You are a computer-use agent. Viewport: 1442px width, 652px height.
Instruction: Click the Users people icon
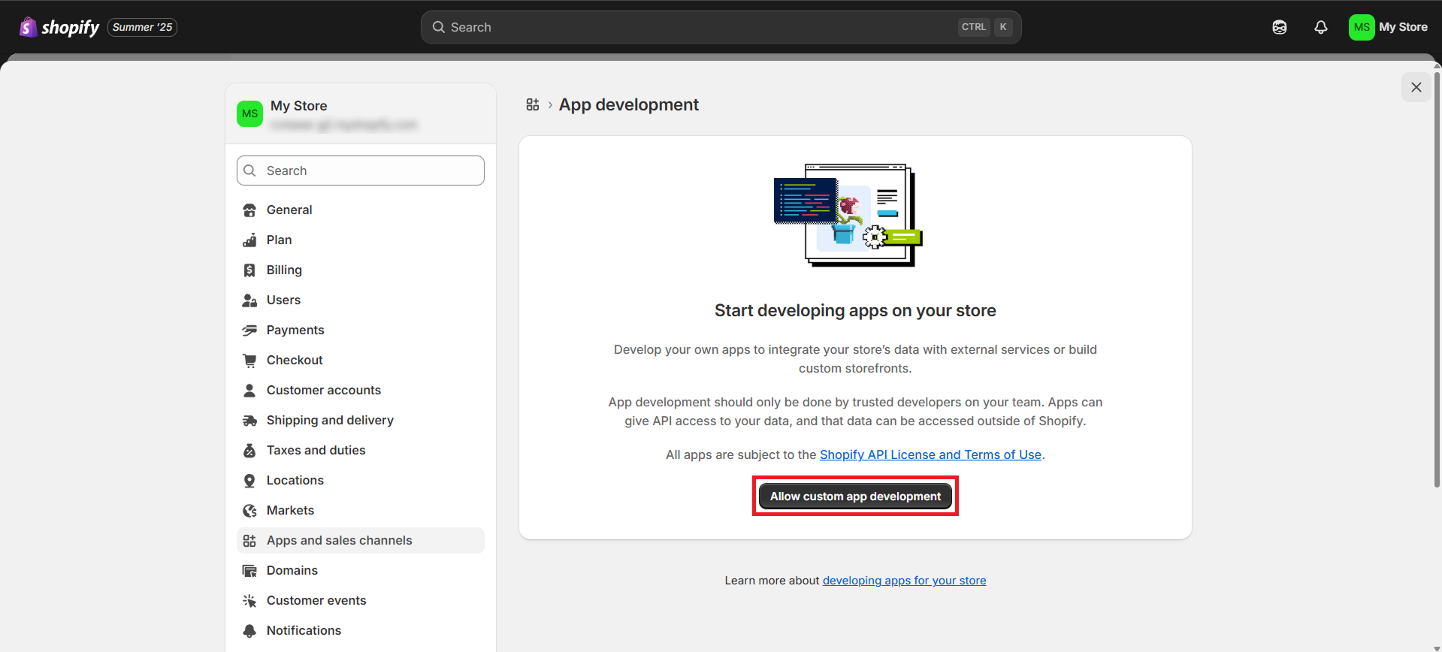pos(249,300)
